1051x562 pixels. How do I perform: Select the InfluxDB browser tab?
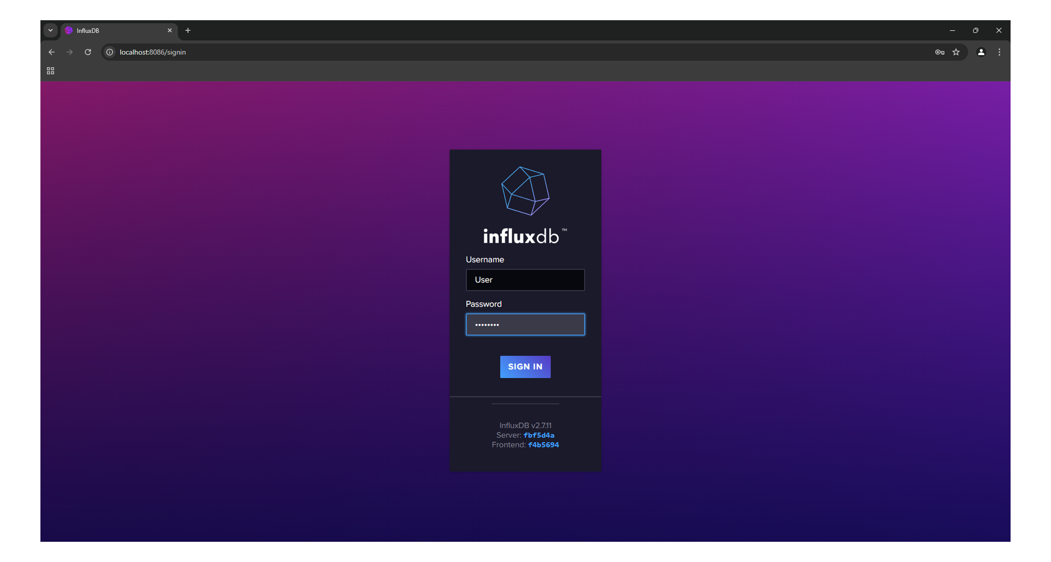(x=119, y=30)
